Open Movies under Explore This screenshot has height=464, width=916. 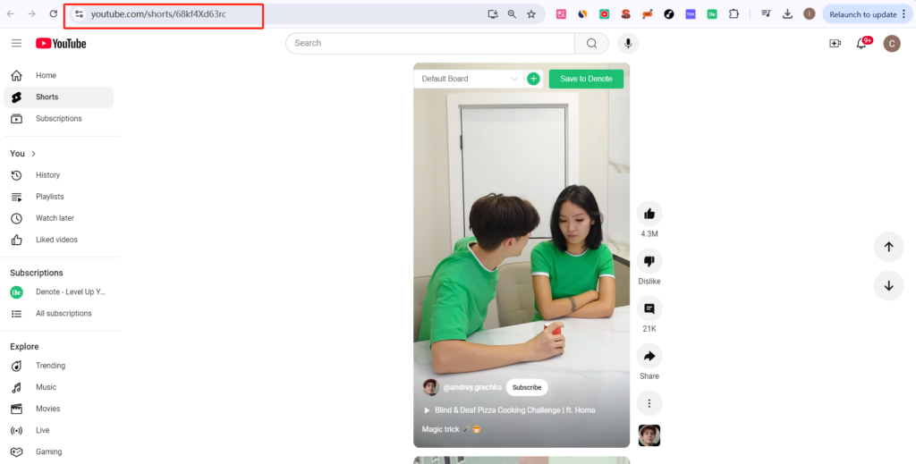(x=58, y=409)
